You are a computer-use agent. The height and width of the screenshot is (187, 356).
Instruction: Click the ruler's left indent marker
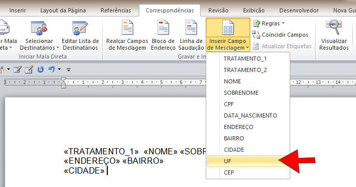pos(63,86)
